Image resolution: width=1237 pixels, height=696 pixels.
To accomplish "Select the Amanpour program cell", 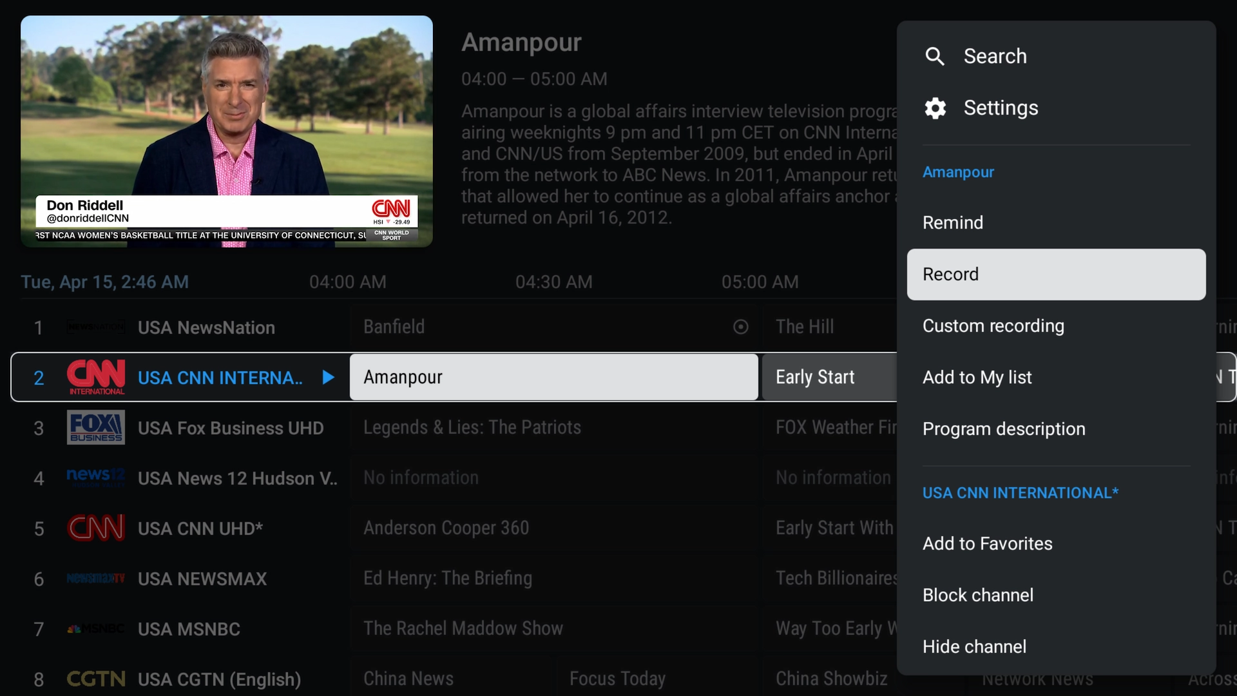I will pos(554,377).
